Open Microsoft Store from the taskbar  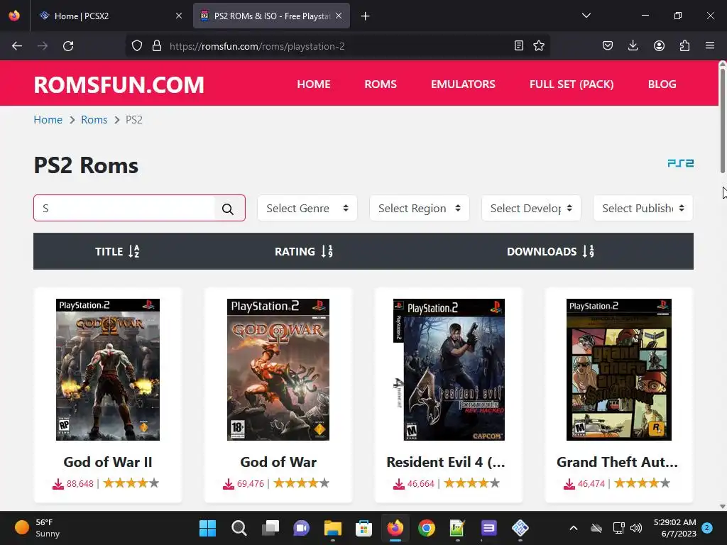click(x=364, y=528)
